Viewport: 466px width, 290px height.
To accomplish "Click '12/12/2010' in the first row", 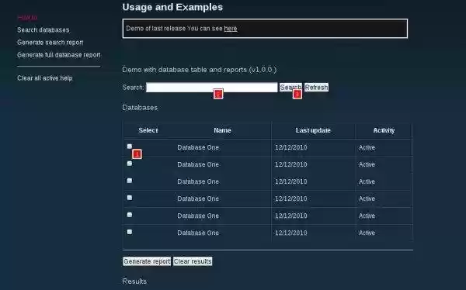I will (291, 147).
